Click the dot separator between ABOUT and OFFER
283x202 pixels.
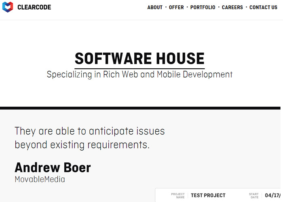click(166, 7)
